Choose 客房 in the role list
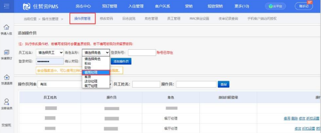321x133 pixels. pos(96,77)
